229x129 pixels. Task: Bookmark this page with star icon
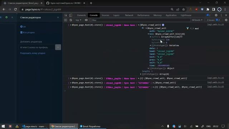coord(184,9)
